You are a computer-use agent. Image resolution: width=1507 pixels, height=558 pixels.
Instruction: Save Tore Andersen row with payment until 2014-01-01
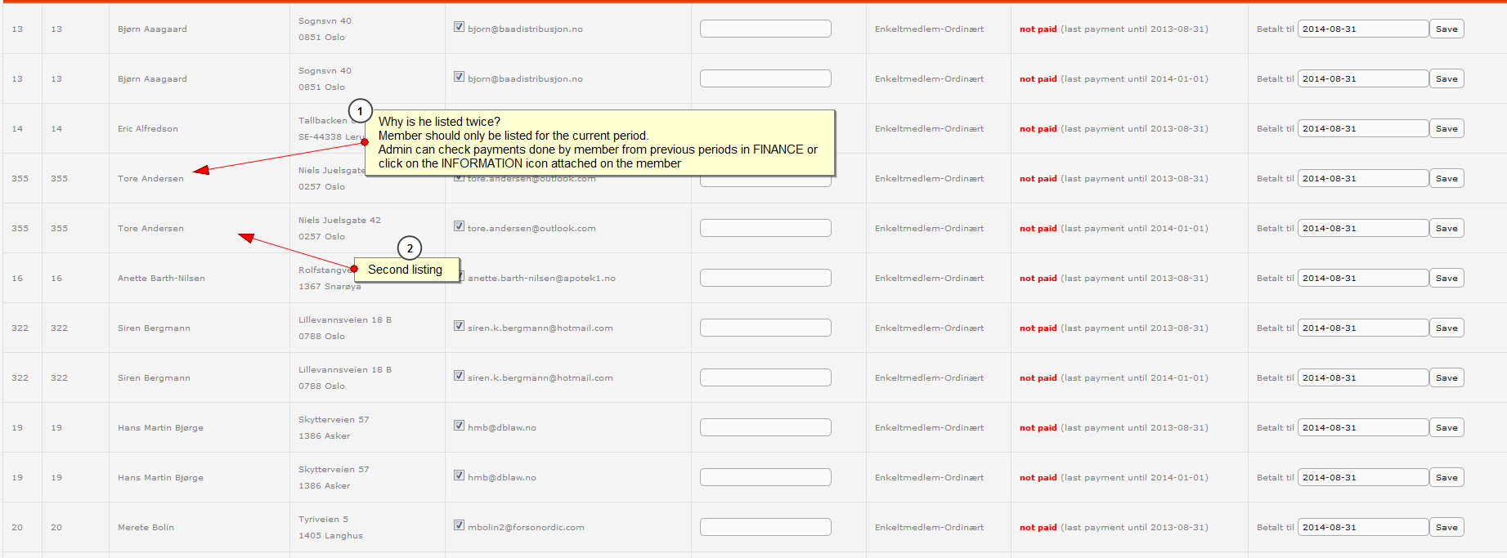(x=1446, y=228)
